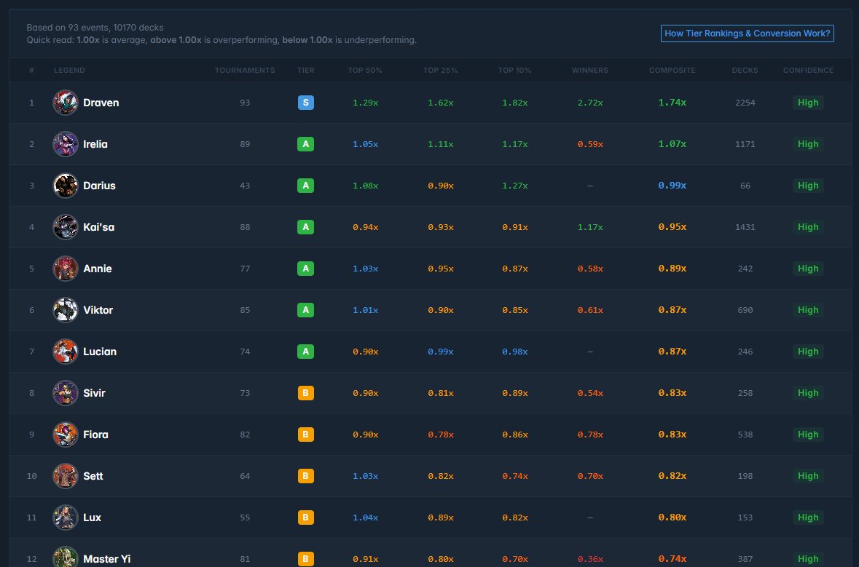Sort by the Legend column header

pyautogui.click(x=69, y=70)
